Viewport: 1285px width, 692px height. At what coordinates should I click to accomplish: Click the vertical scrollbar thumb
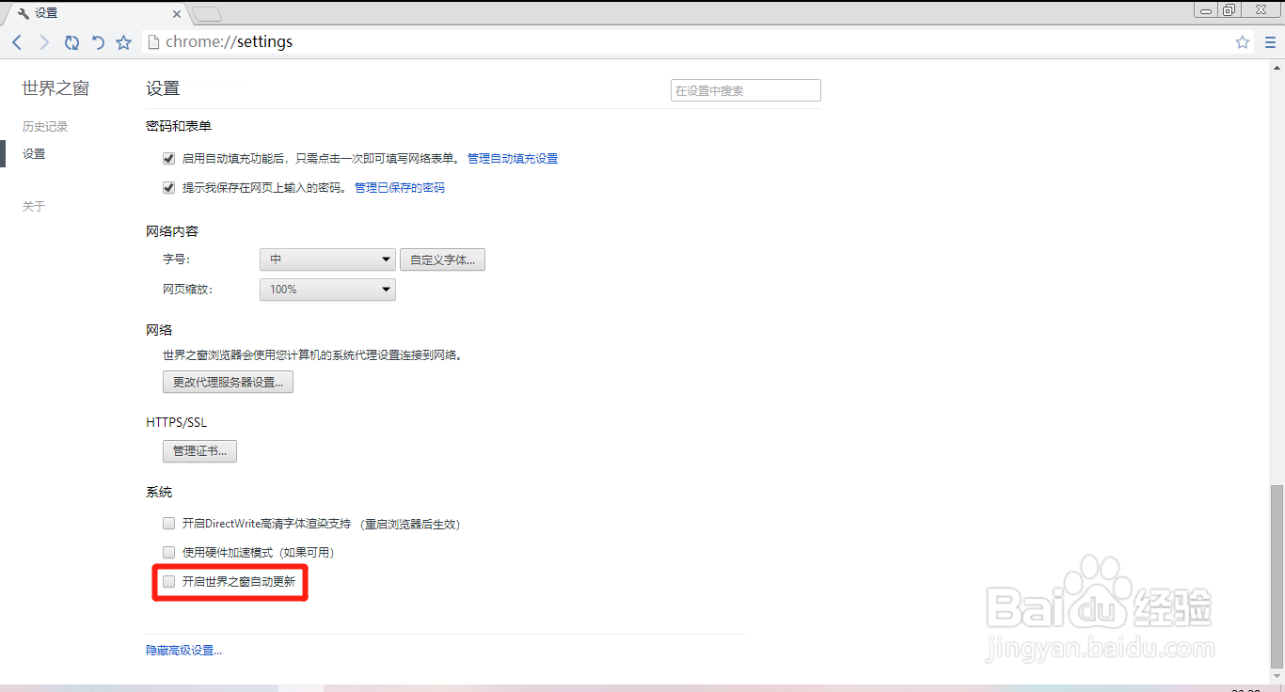(x=1277, y=575)
